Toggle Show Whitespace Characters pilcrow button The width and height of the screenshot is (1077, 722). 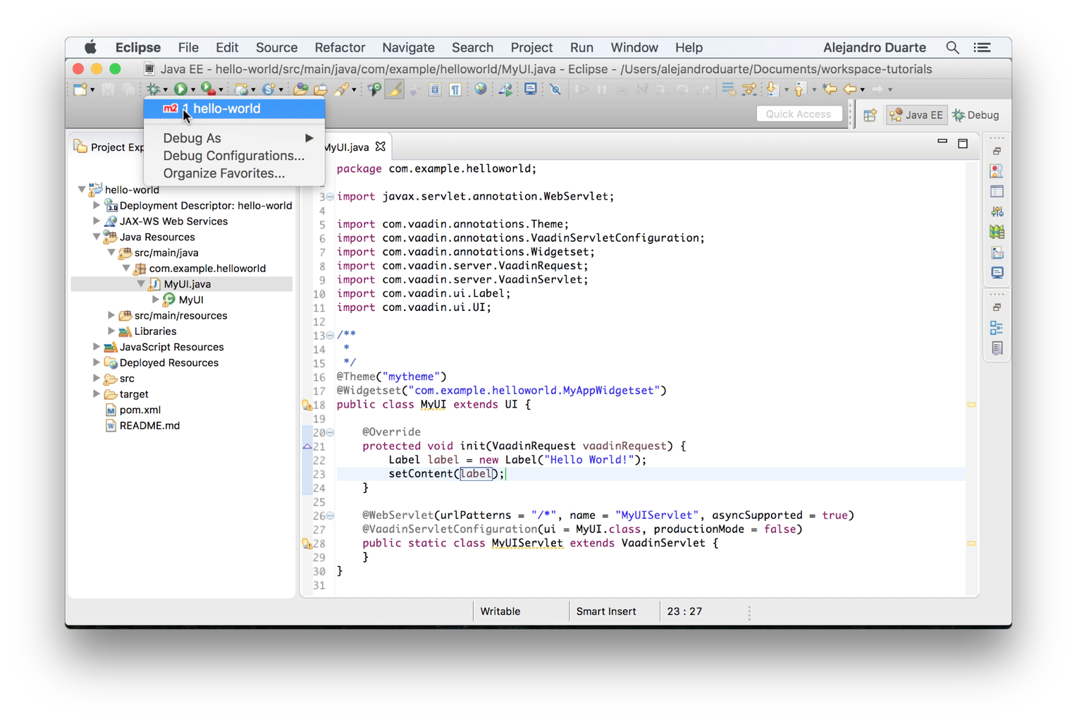[455, 89]
